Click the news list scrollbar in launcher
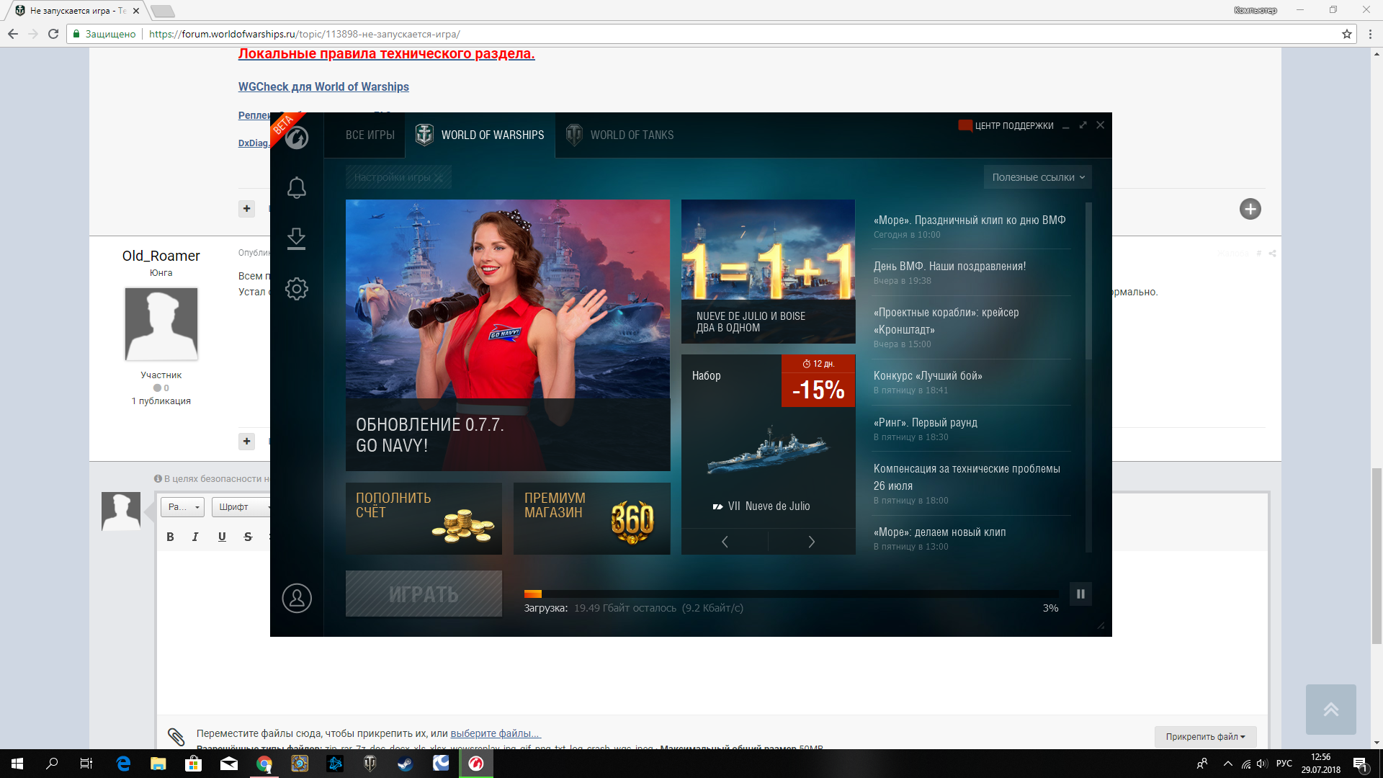The height and width of the screenshot is (778, 1383). pyautogui.click(x=1088, y=281)
